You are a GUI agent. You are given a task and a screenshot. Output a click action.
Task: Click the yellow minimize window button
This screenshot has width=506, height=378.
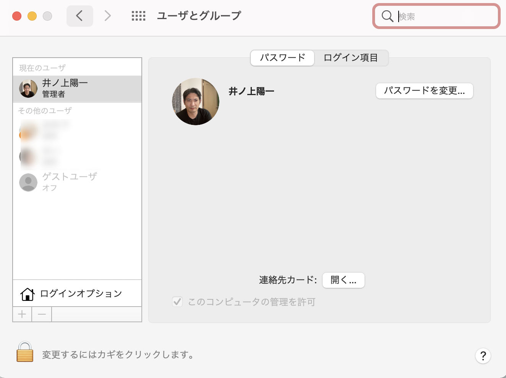(x=32, y=16)
